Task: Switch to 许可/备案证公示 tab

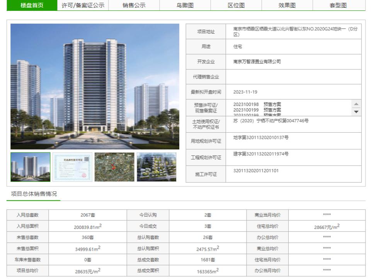Action: 83,5
